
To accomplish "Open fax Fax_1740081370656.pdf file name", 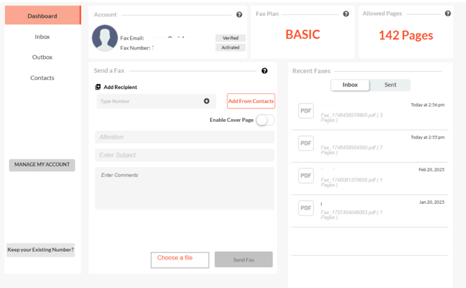I will (351, 182).
